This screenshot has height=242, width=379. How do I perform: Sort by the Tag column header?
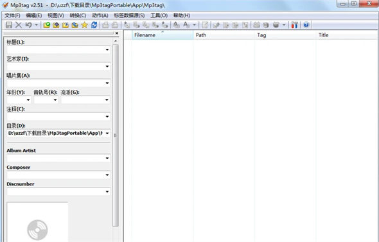tap(285, 35)
